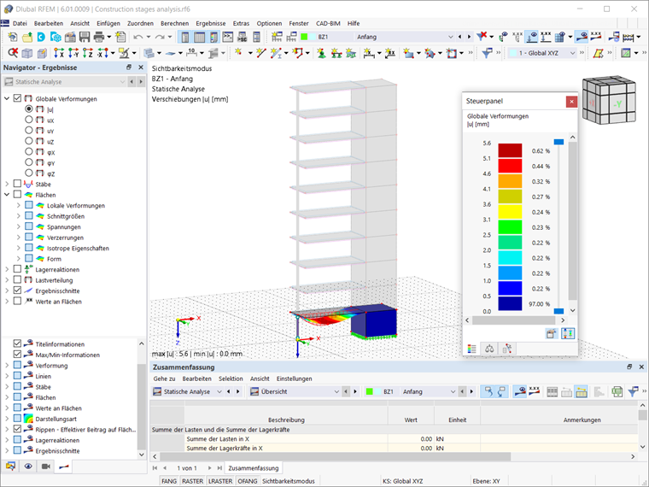Click the undo arrow icon

click(137, 37)
